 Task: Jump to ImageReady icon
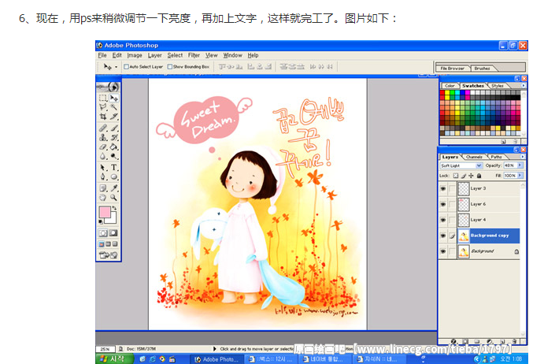click(x=109, y=255)
